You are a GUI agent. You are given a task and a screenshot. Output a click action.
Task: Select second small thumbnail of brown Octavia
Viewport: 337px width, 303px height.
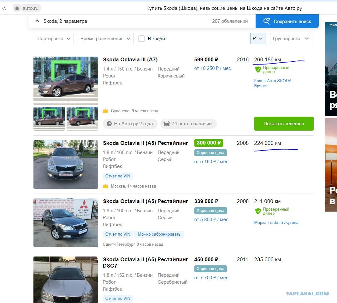click(x=82, y=119)
